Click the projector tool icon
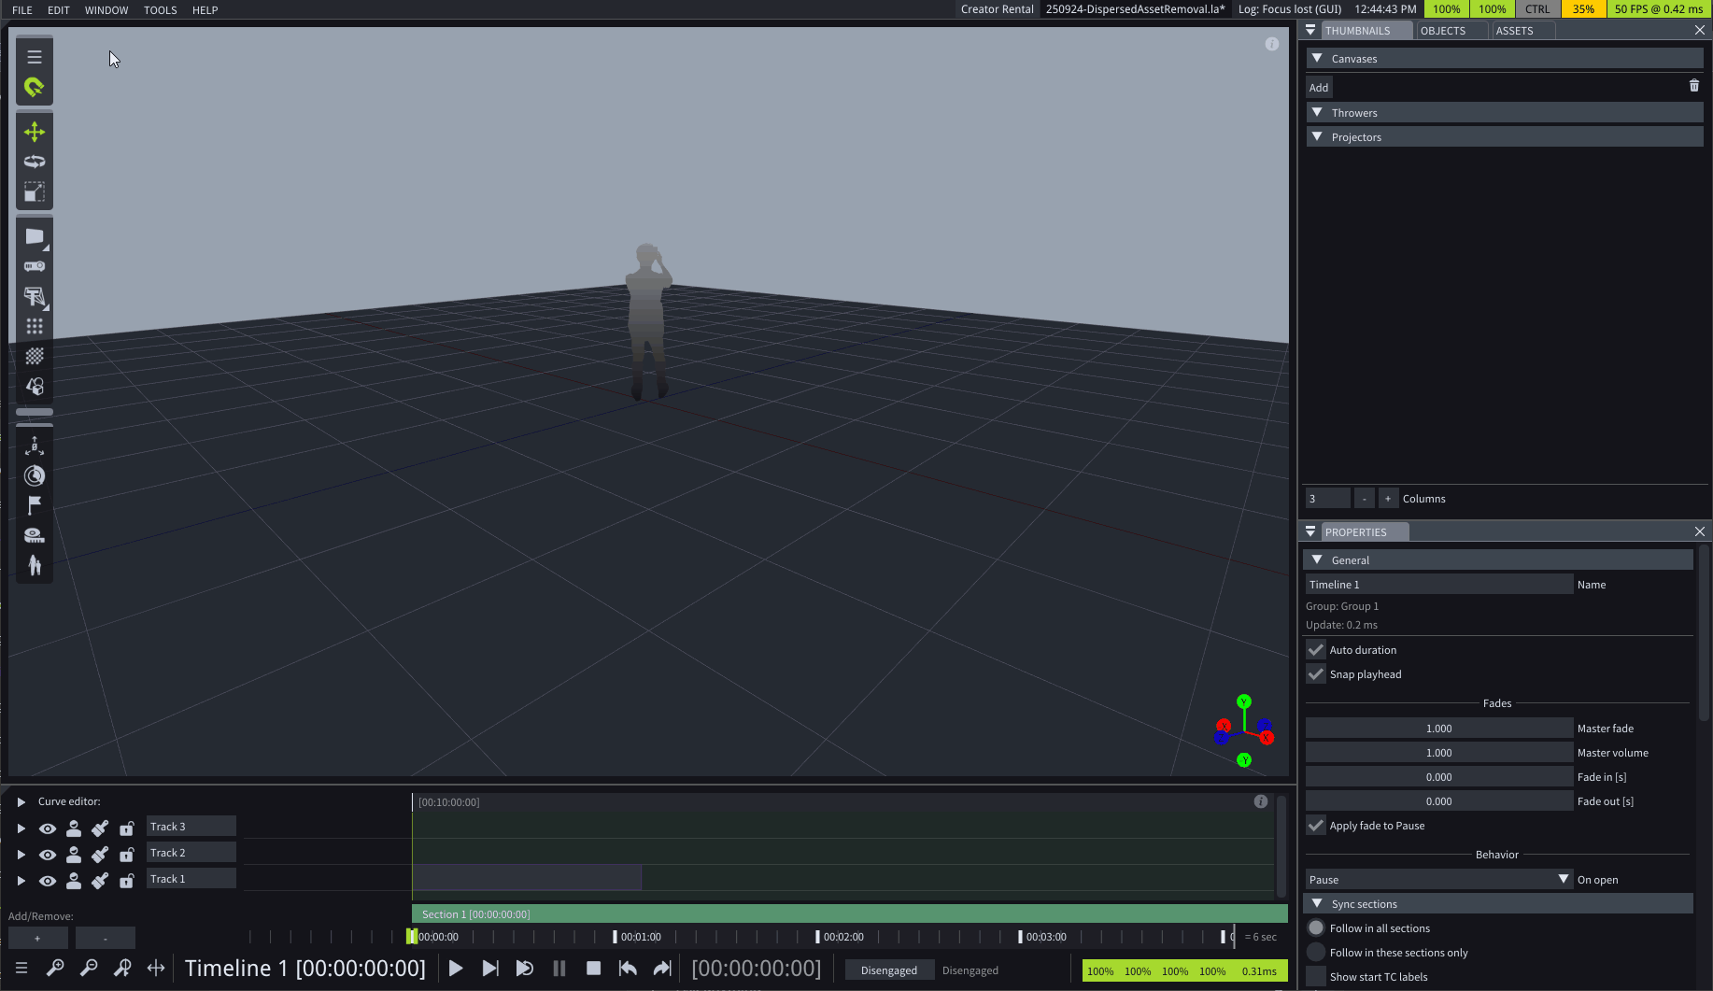1713x991 pixels. point(35,266)
